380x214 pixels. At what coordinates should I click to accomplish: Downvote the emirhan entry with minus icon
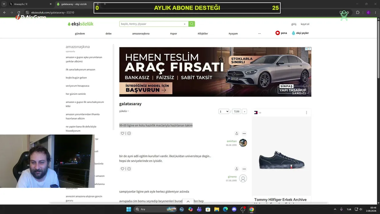(x=129, y=133)
